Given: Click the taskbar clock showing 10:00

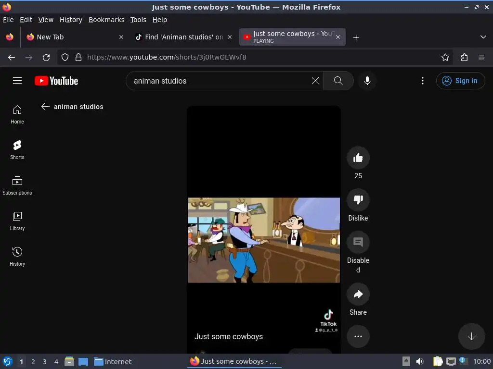Looking at the screenshot, I should point(481,361).
